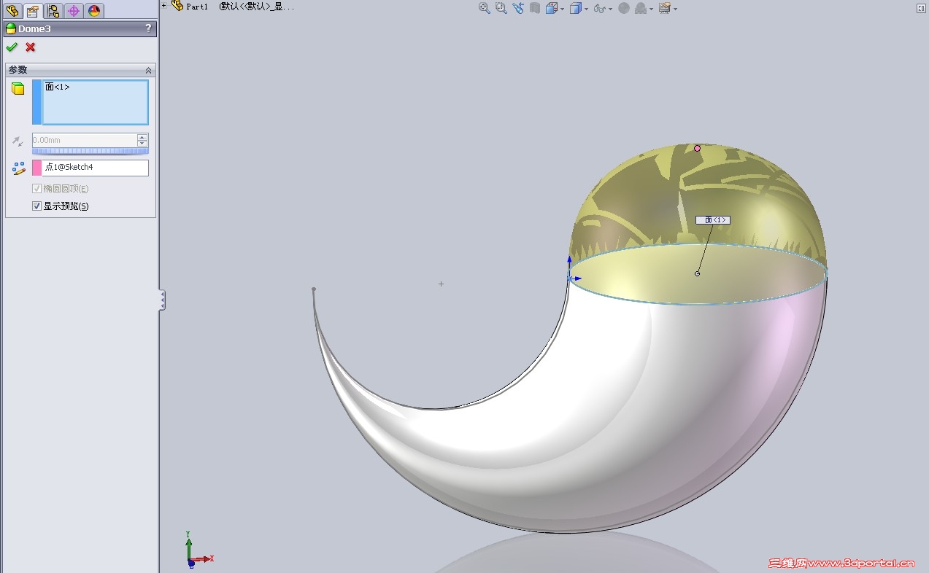Decrease distance with spinner down arrow
The image size is (929, 573).
click(142, 144)
